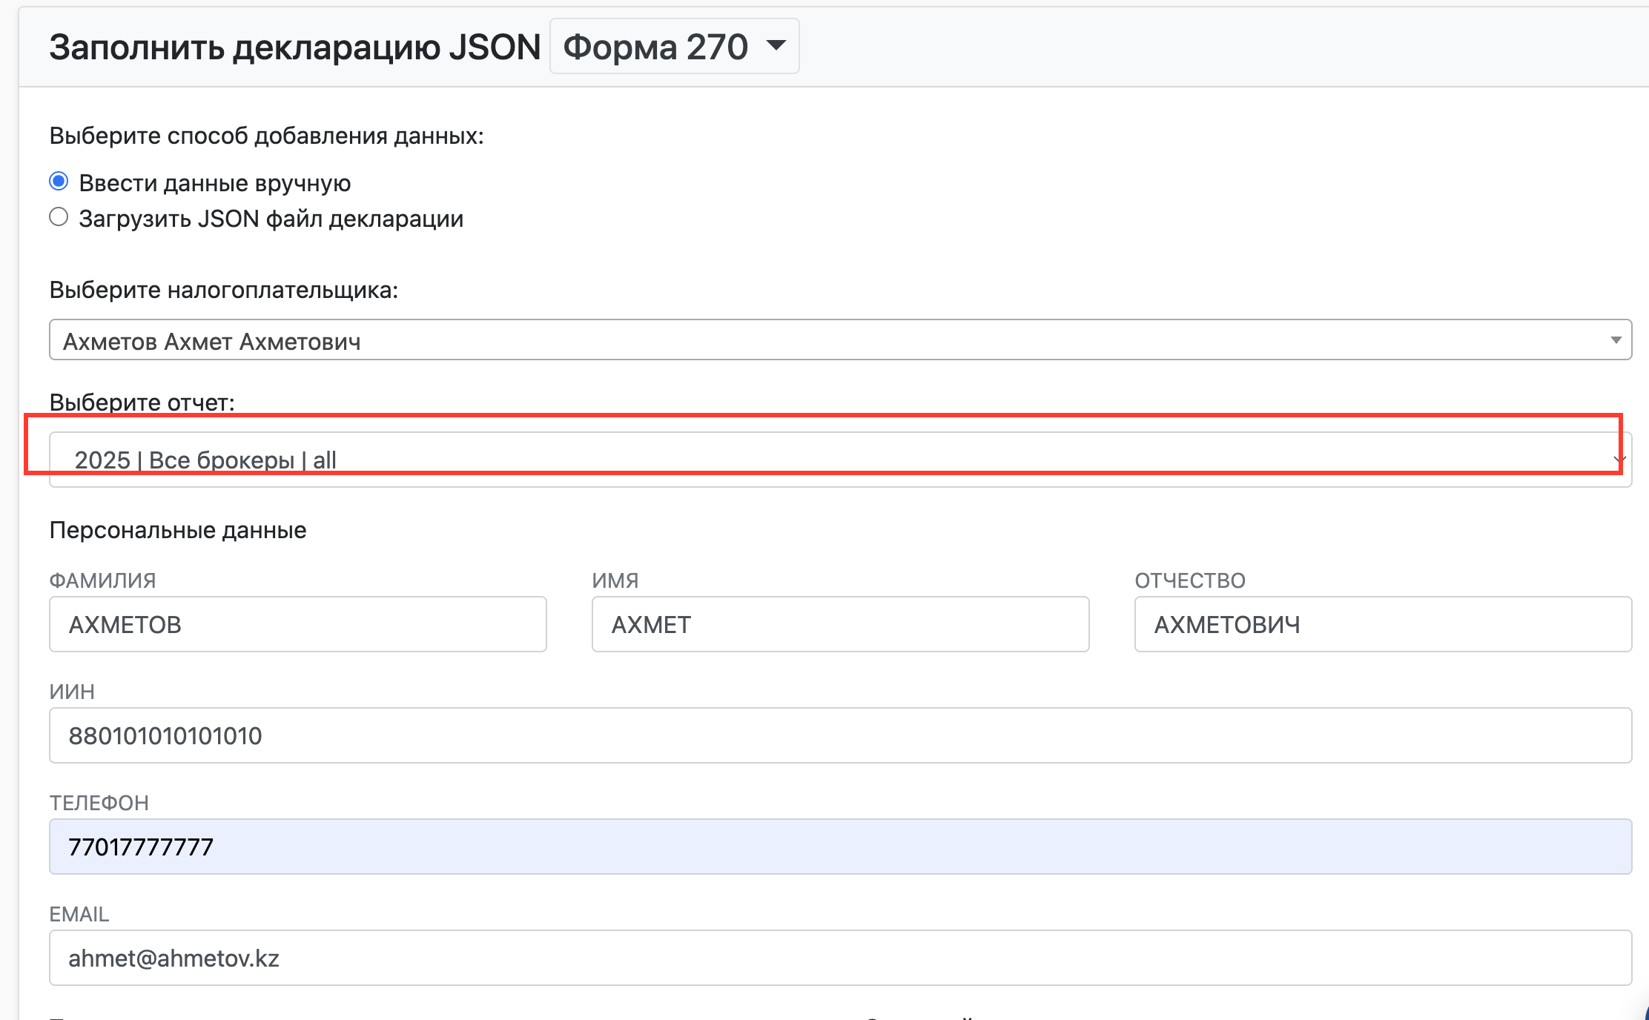The image size is (1649, 1020).
Task: Select the ИИН field with 880101010101010
Action: 840,735
